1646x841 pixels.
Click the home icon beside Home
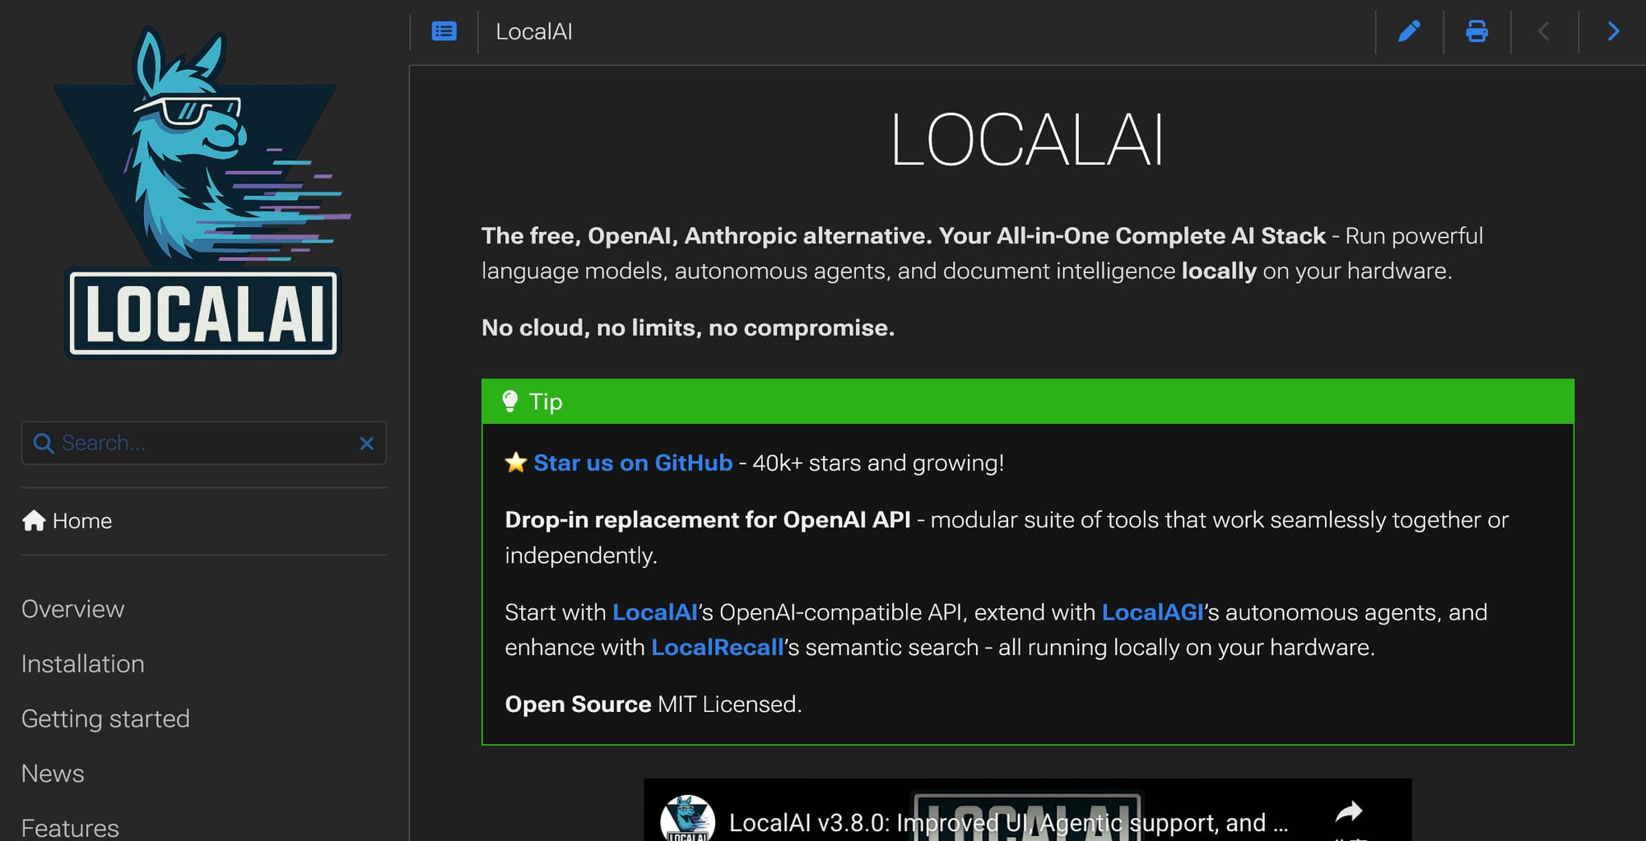[33, 520]
